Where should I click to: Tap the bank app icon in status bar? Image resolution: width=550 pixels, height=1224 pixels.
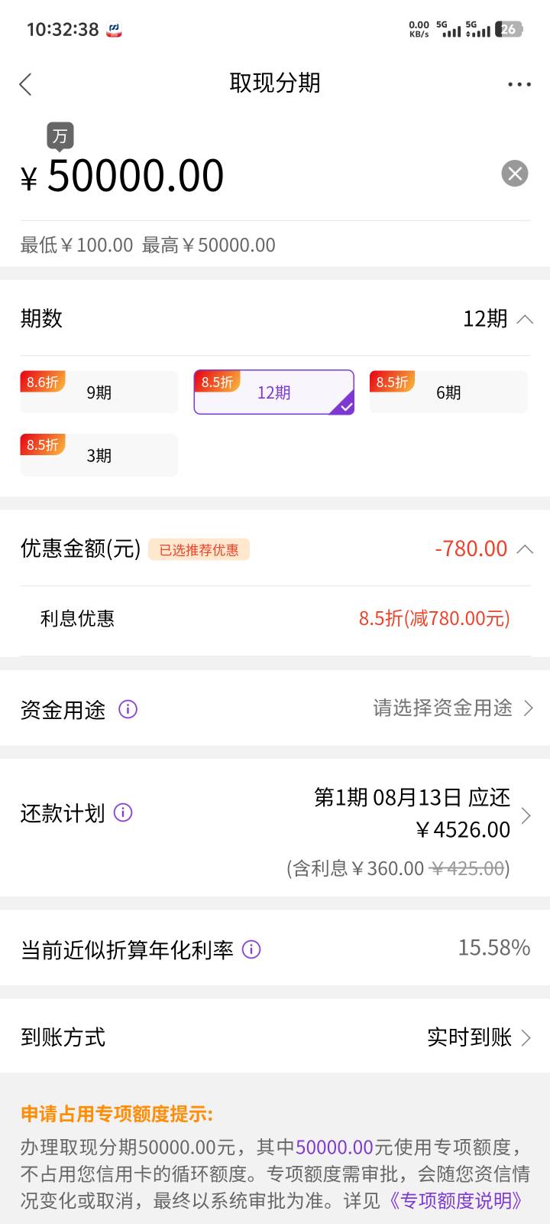click(x=114, y=30)
